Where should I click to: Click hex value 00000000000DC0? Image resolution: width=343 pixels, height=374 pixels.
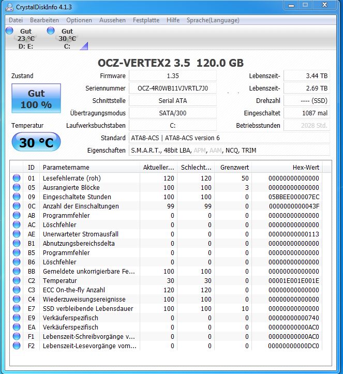[294, 346]
